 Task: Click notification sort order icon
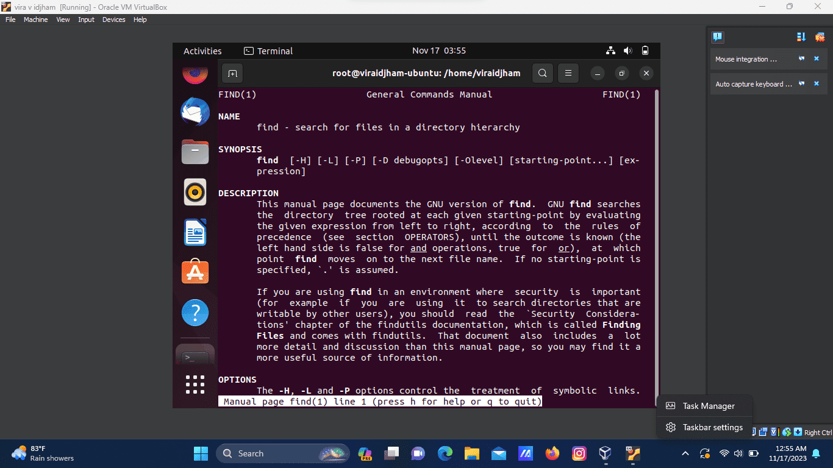click(801, 37)
